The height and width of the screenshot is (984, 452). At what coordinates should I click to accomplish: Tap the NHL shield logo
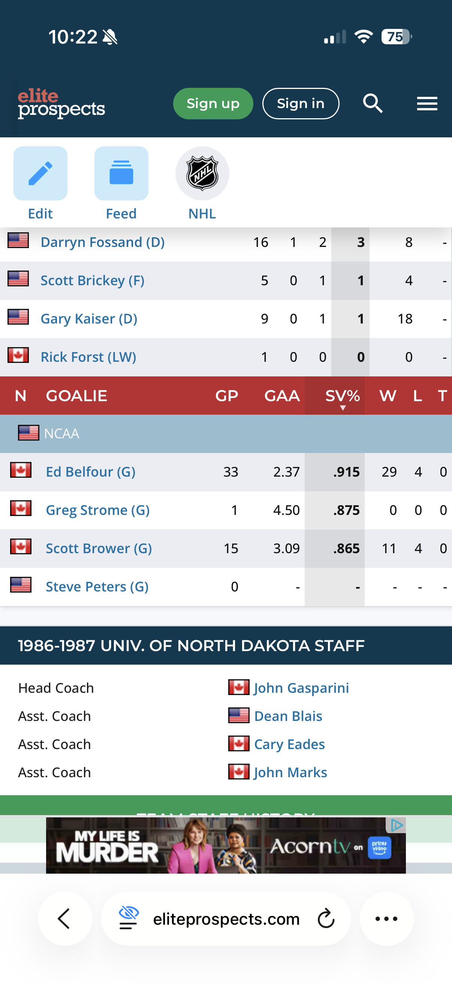pos(202,173)
